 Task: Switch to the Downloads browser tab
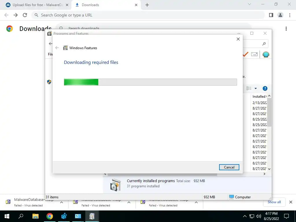point(106,5)
